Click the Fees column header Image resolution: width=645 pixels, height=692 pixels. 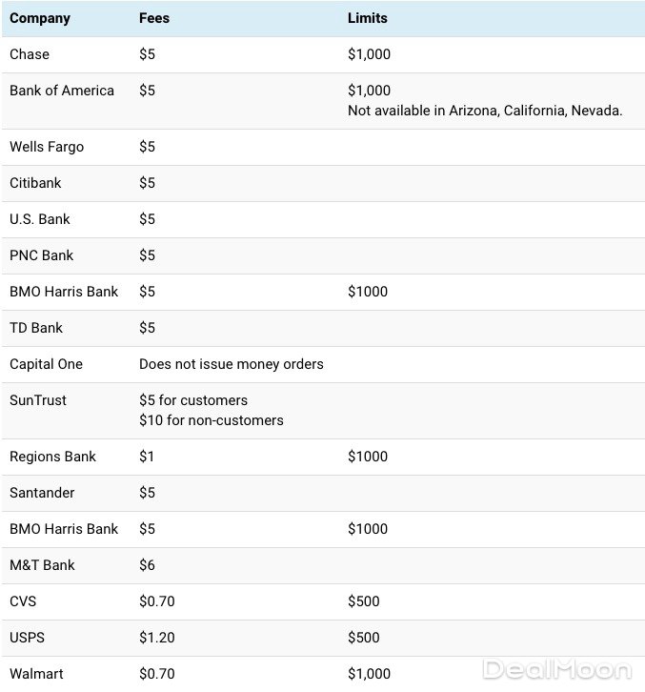point(154,18)
